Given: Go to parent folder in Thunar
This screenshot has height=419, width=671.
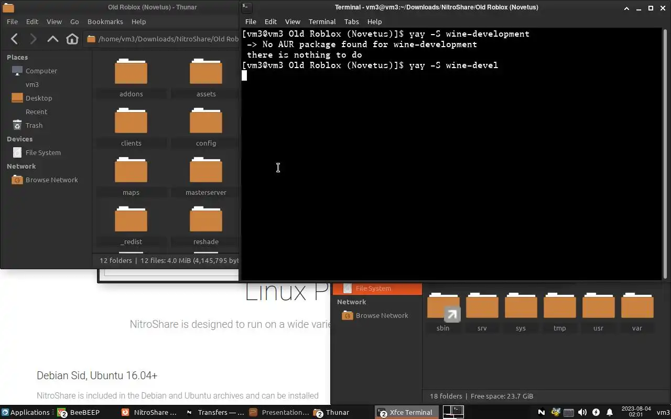Looking at the screenshot, I should (x=52, y=39).
